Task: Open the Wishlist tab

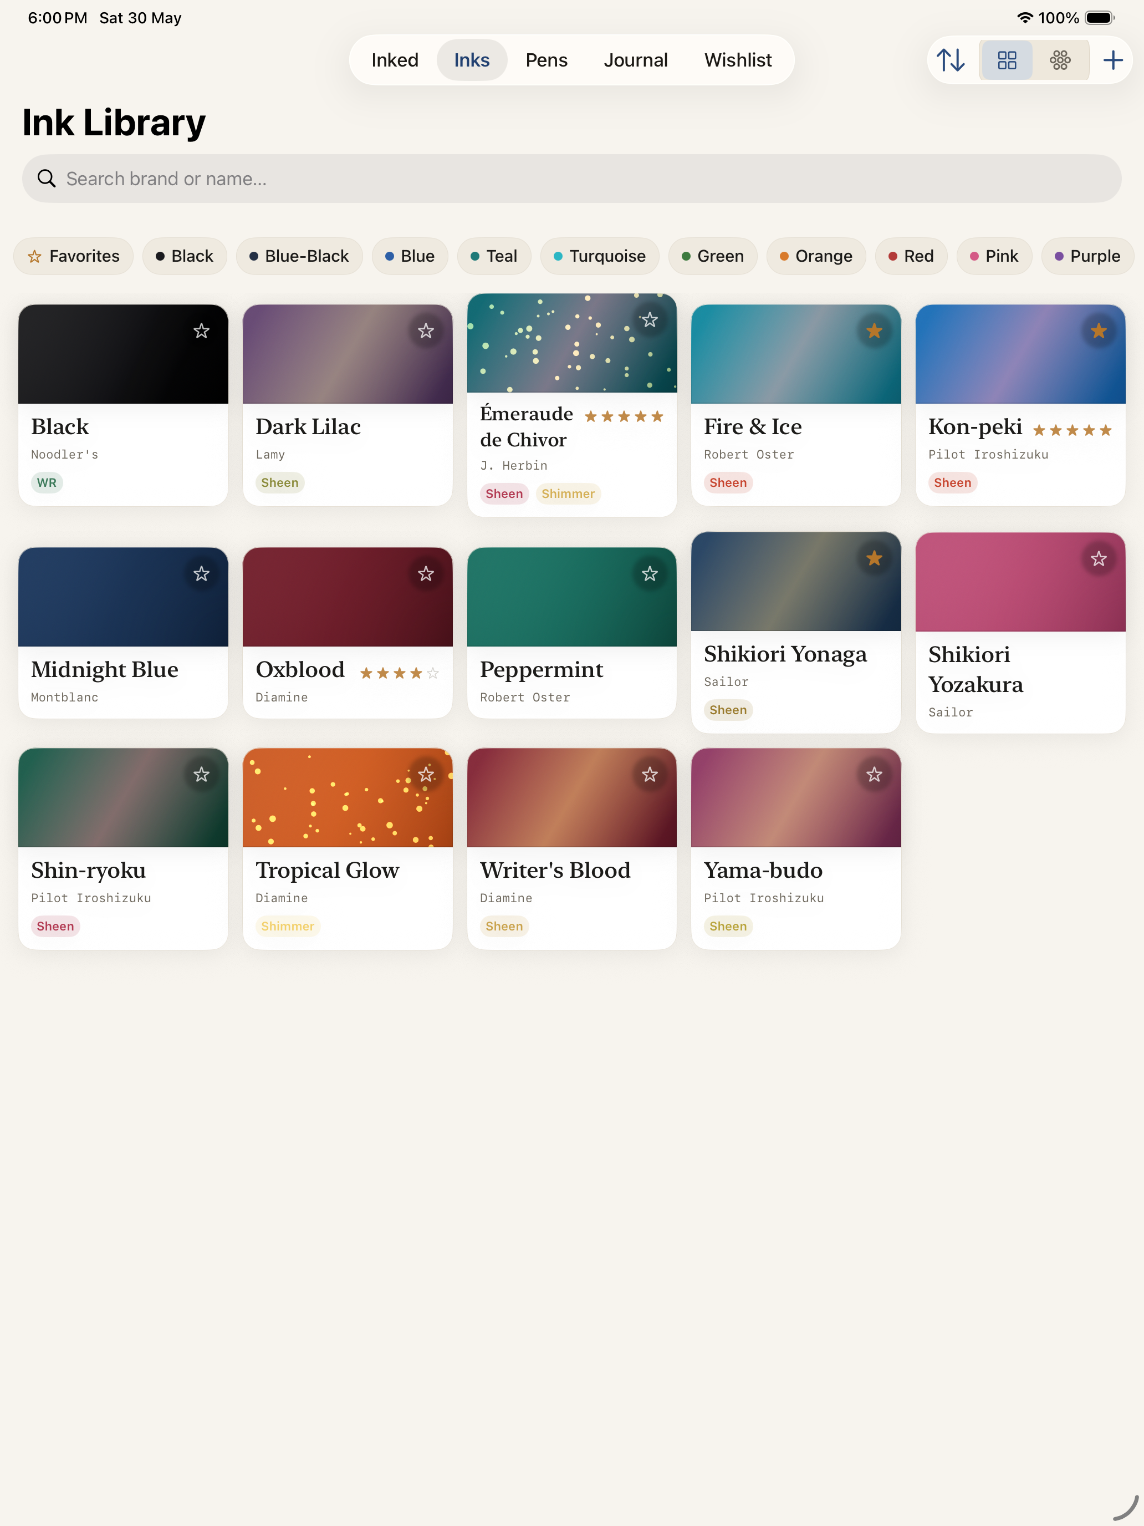Action: click(737, 60)
